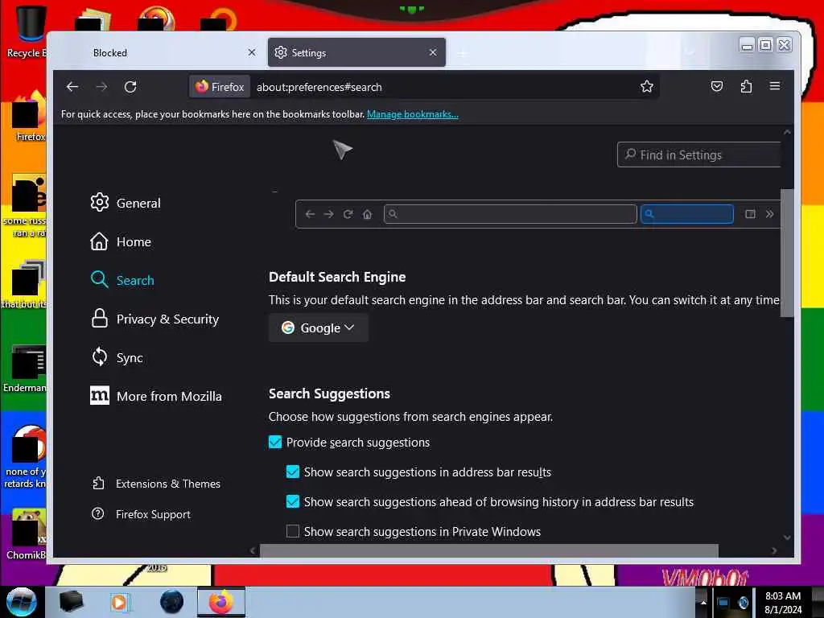Select the Search settings category
Image resolution: width=824 pixels, height=618 pixels.
click(122, 280)
